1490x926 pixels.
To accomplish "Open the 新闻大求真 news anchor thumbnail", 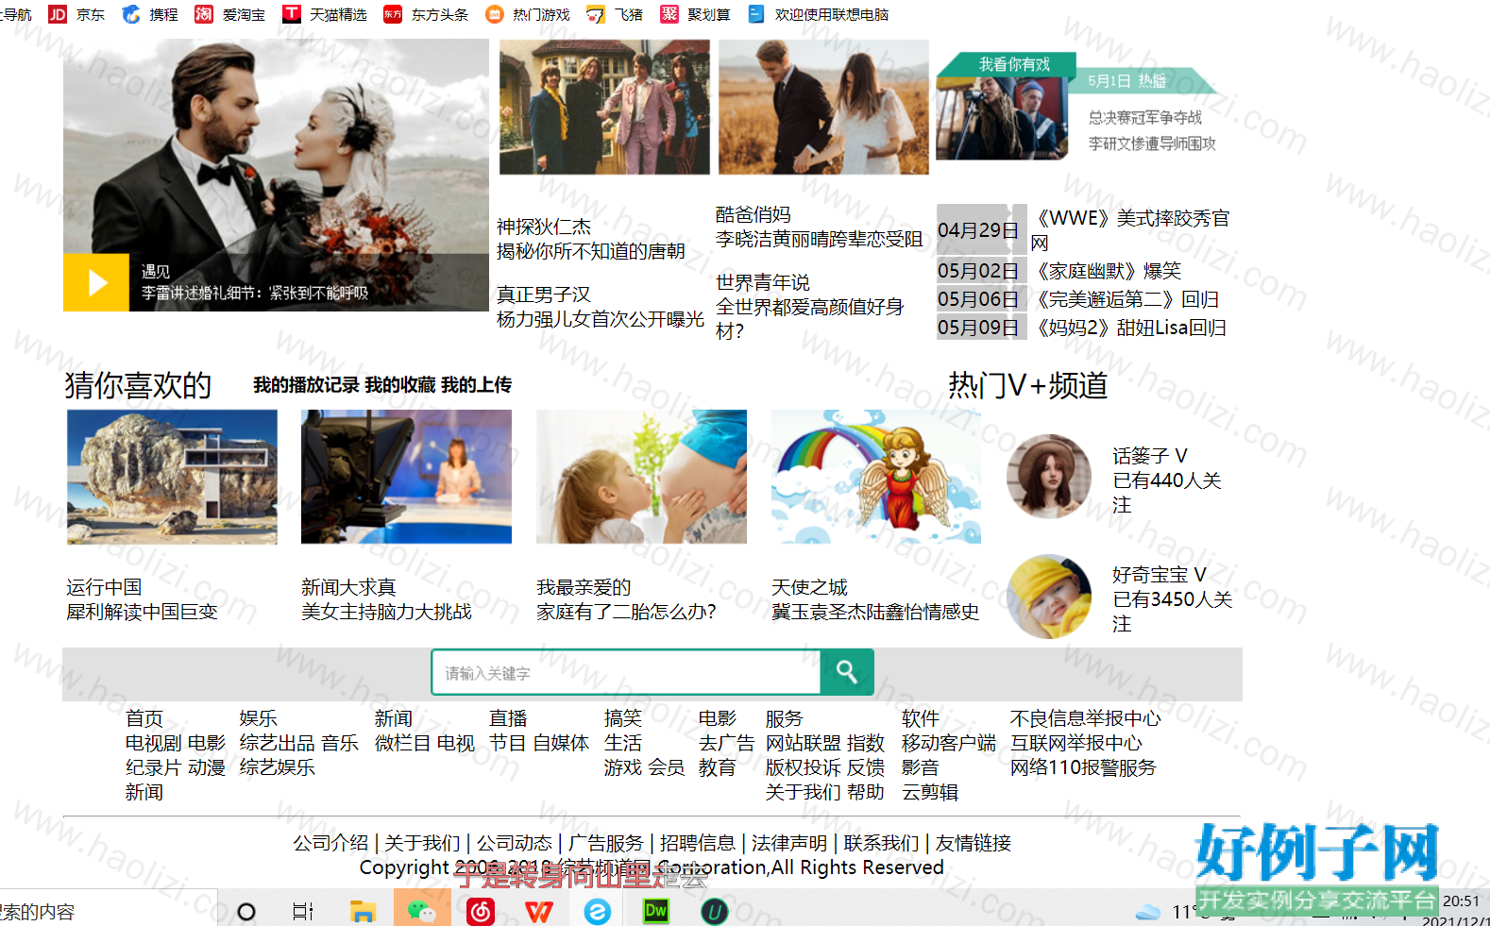I will [406, 477].
